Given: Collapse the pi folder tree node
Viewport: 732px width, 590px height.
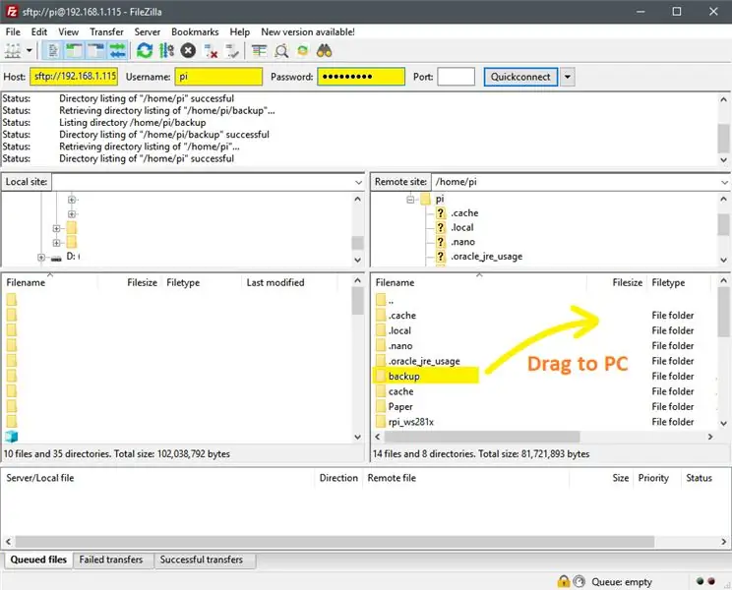Looking at the screenshot, I should (410, 200).
